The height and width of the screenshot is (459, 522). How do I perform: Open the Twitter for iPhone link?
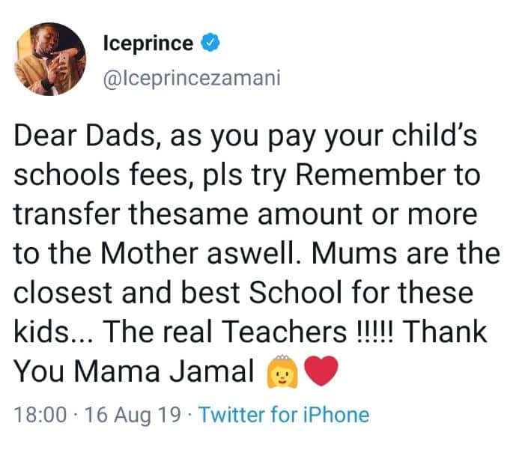(284, 415)
